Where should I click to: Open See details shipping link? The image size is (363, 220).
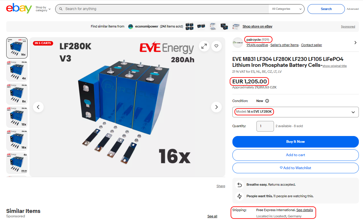(x=305, y=210)
